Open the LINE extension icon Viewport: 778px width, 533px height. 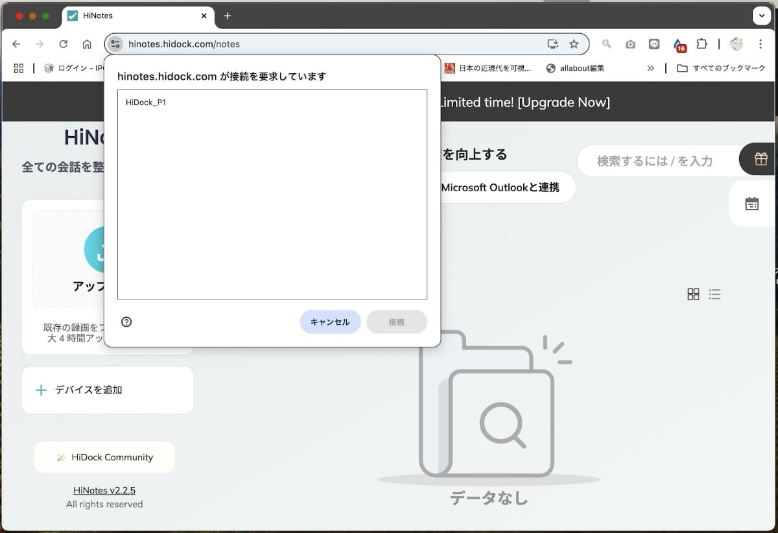point(654,44)
